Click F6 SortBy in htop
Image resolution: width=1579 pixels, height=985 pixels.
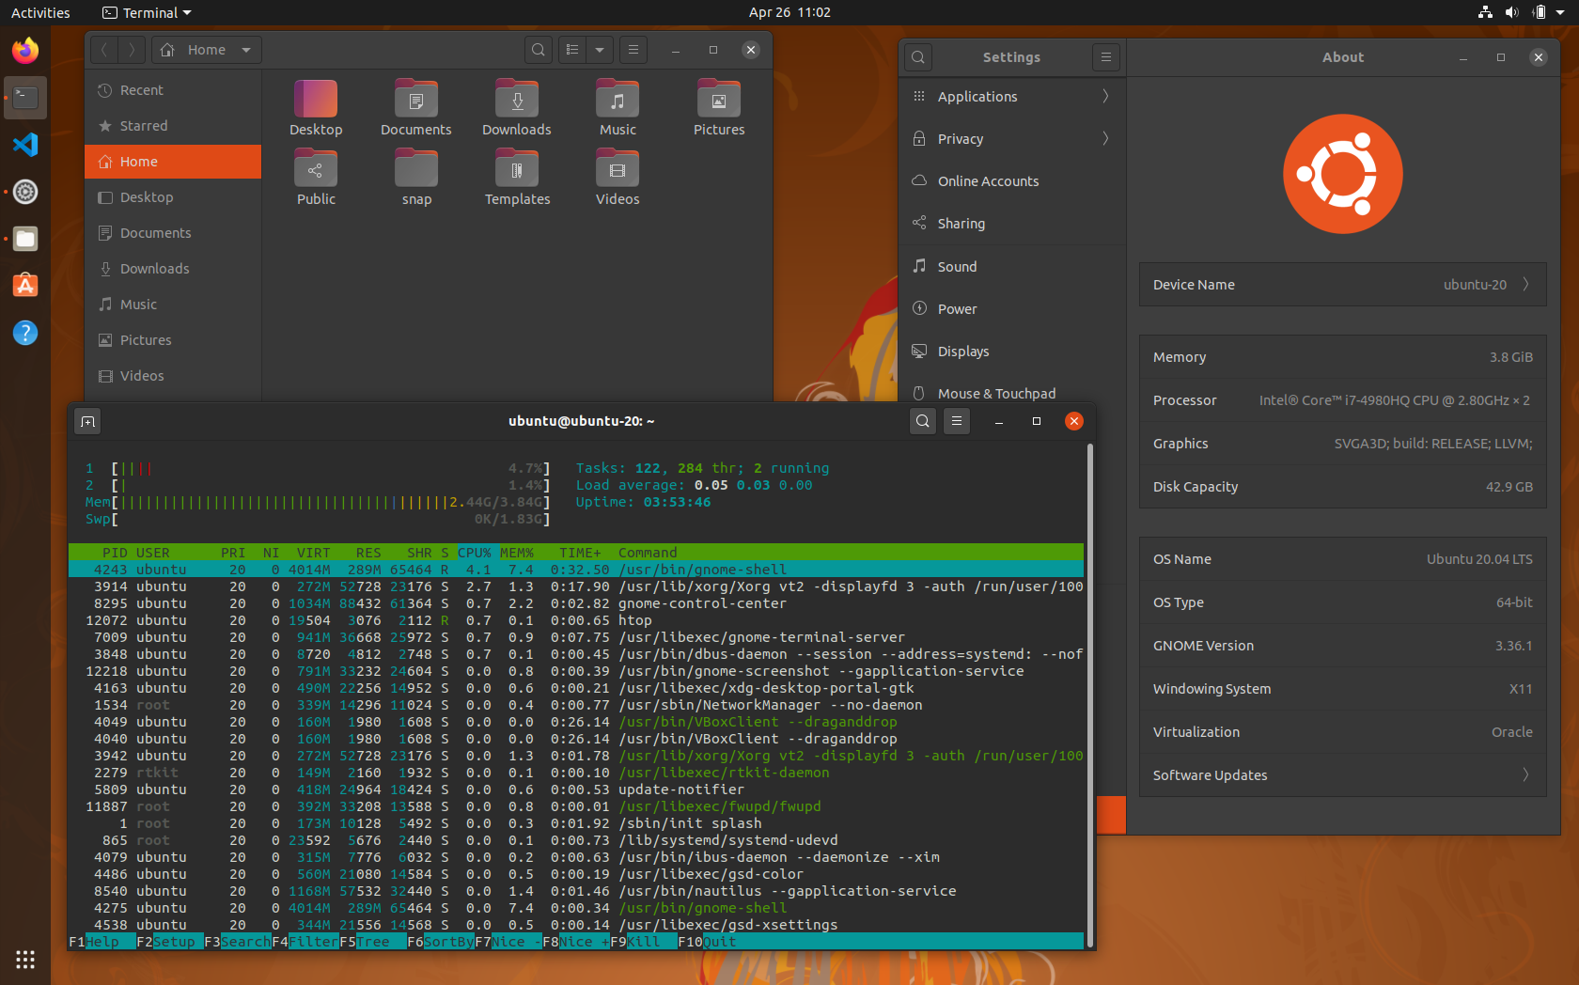pyautogui.click(x=441, y=942)
